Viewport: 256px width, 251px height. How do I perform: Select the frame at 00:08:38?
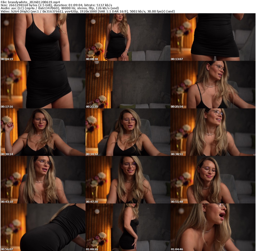pyautogui.click(x=128, y=37)
